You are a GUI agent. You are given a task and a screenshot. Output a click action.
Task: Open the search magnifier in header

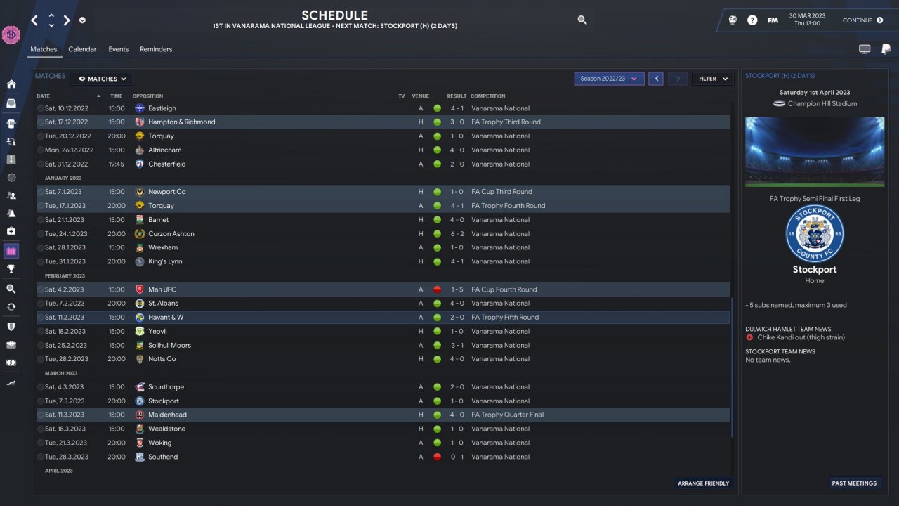(582, 20)
